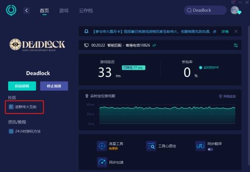Image resolution: width=250 pixels, height=172 pixels.
Task: Open the 云存档 tab
Action: (86, 11)
